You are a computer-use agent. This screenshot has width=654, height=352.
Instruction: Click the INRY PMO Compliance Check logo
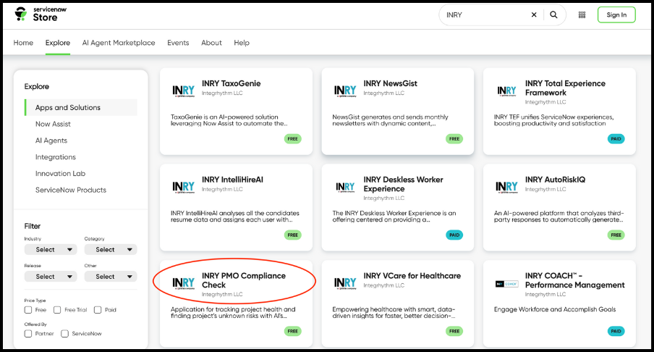[x=184, y=283]
